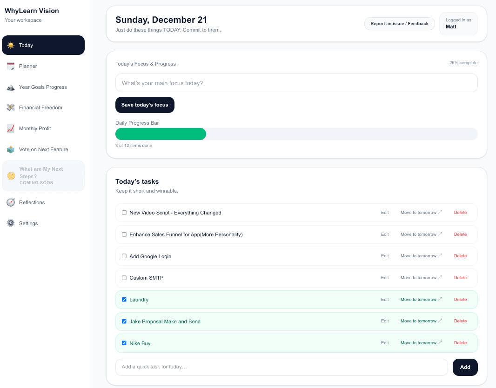The width and height of the screenshot is (496, 388).
Task: Click the Settings gear icon
Action: 10,223
